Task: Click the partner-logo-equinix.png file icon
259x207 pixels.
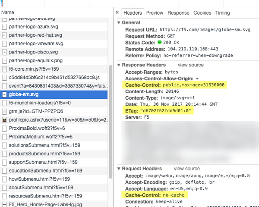Action: [4, 60]
